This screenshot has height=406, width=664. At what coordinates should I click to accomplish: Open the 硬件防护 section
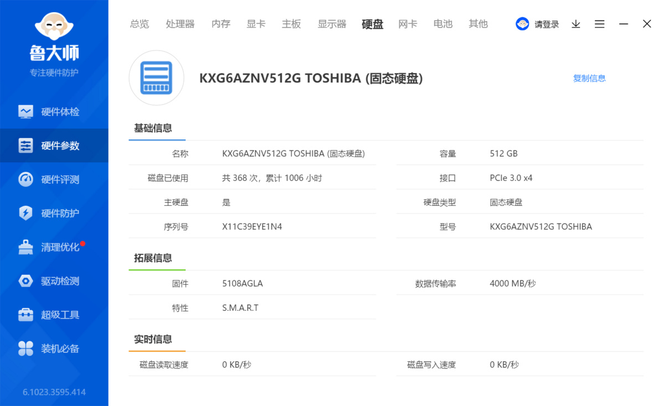(54, 213)
